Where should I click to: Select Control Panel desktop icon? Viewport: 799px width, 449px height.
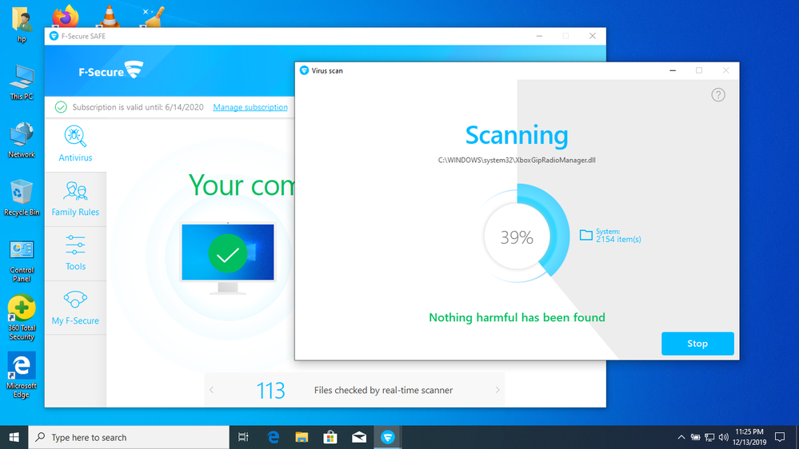[x=22, y=261]
